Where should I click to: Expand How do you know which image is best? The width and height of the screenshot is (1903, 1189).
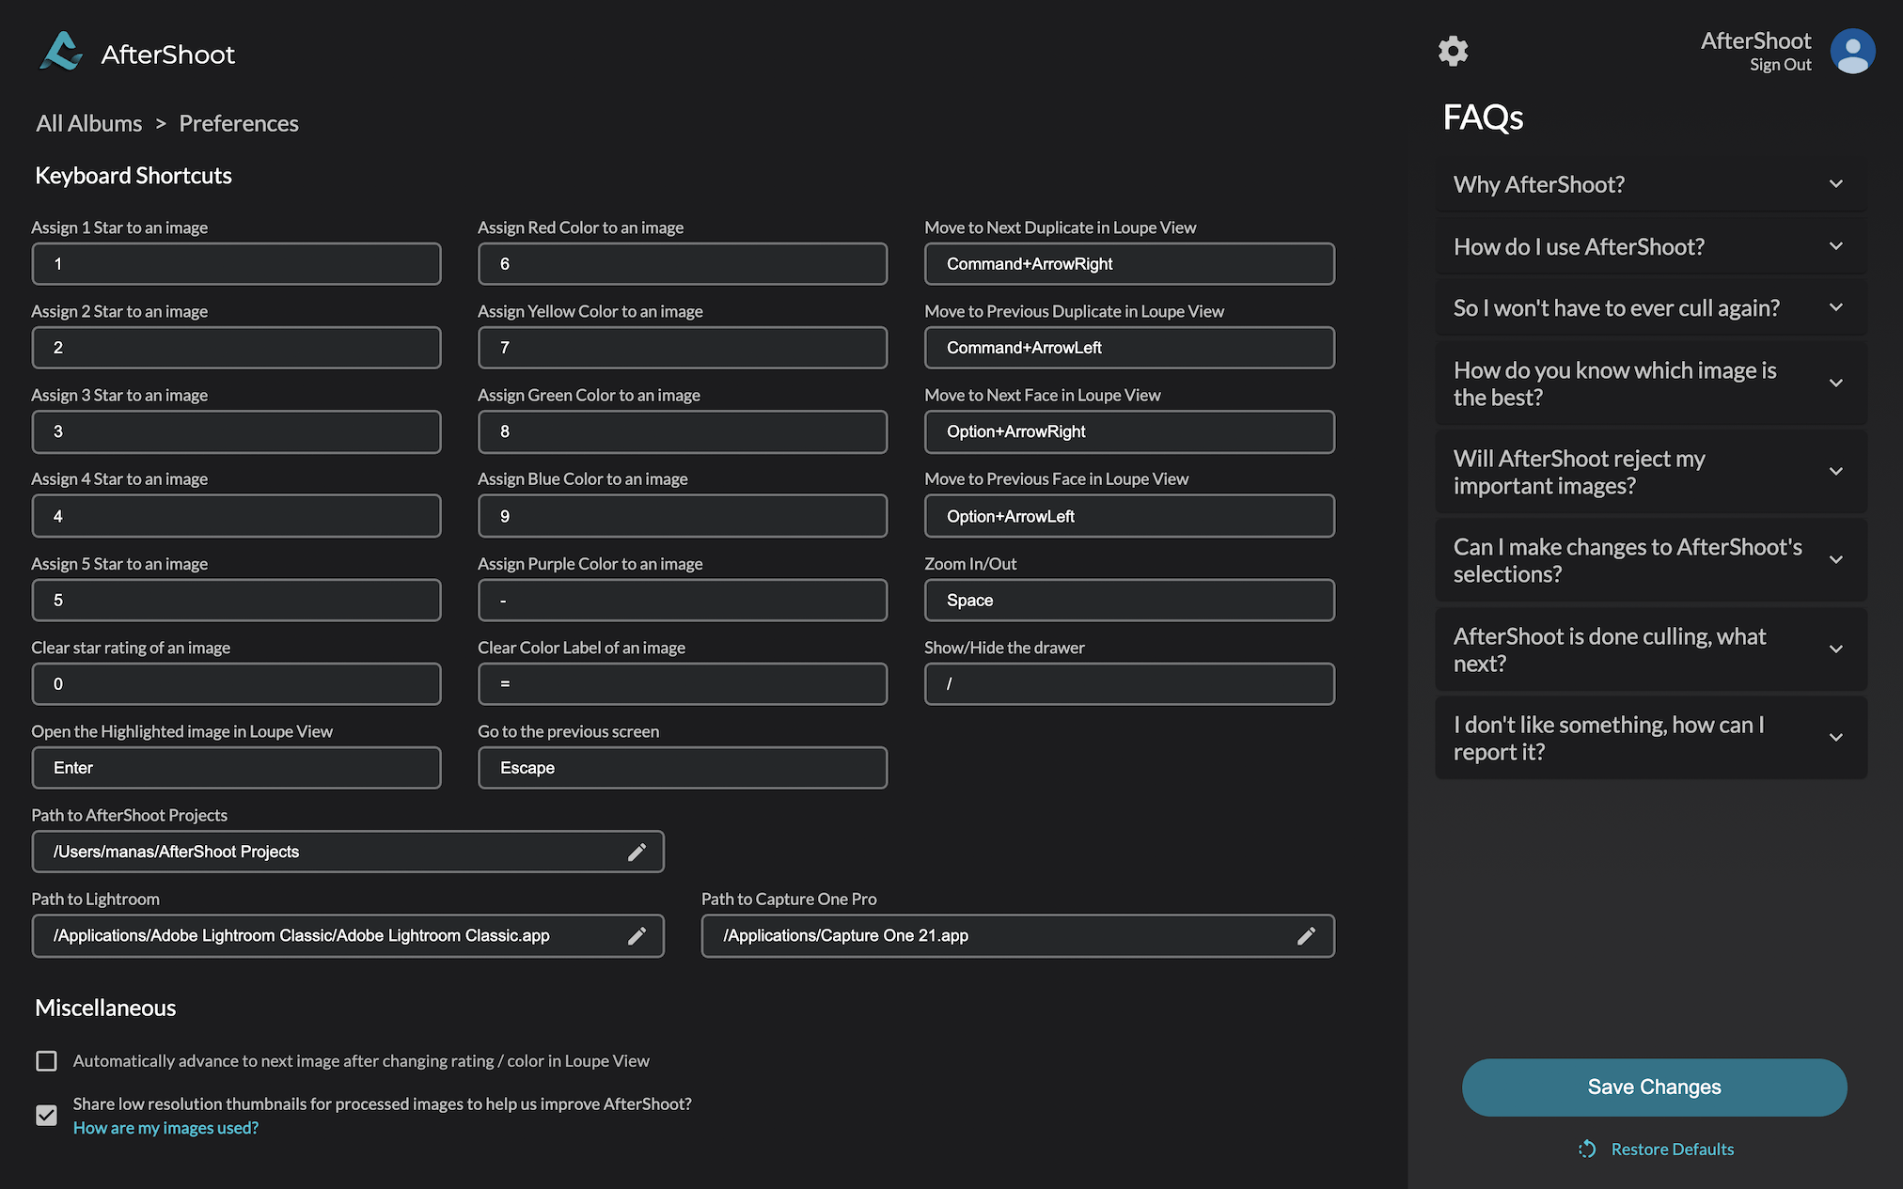point(1651,383)
